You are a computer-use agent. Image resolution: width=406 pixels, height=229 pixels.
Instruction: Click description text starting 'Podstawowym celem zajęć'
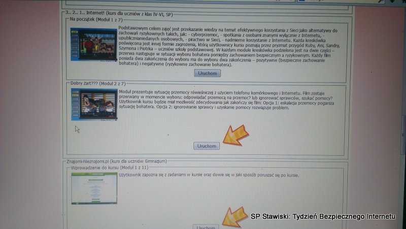point(229,47)
